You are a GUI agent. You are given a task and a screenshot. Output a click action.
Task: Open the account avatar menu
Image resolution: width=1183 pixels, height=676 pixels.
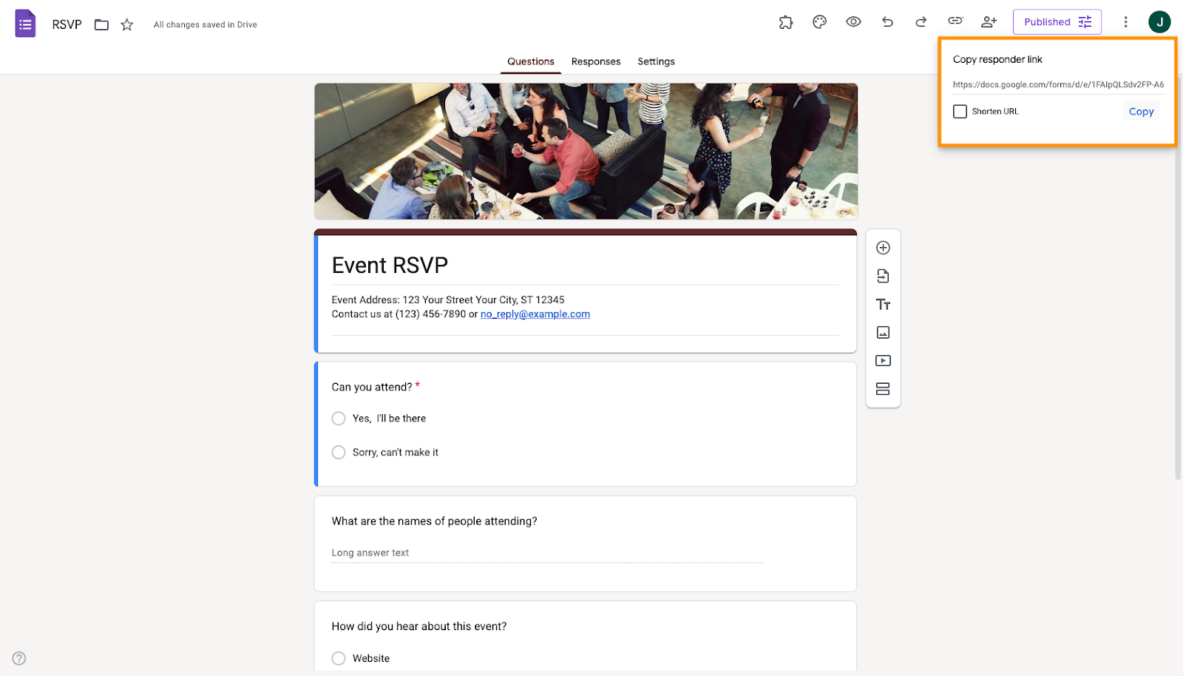coord(1158,22)
